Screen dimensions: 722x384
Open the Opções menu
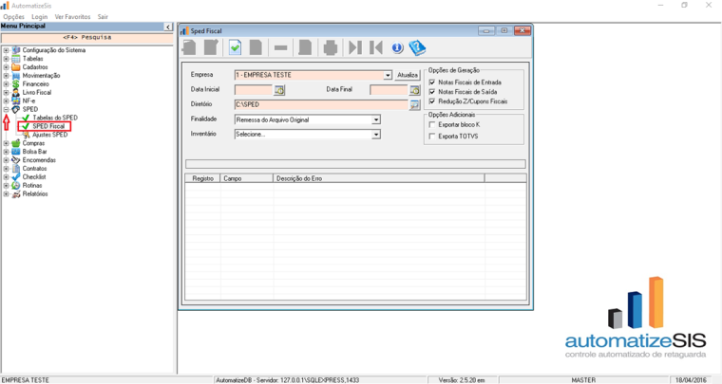pos(14,16)
